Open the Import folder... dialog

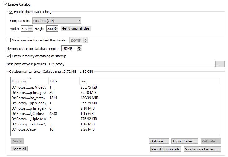tap(184, 141)
